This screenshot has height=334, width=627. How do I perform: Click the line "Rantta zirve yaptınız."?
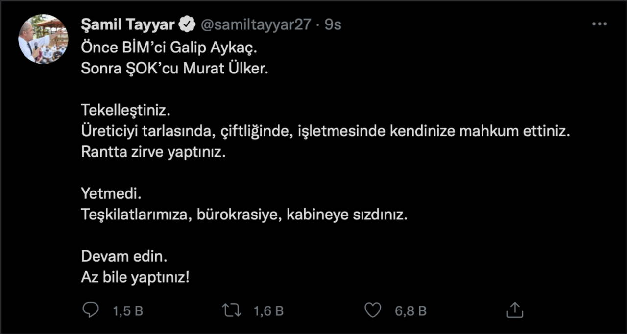pyautogui.click(x=153, y=152)
